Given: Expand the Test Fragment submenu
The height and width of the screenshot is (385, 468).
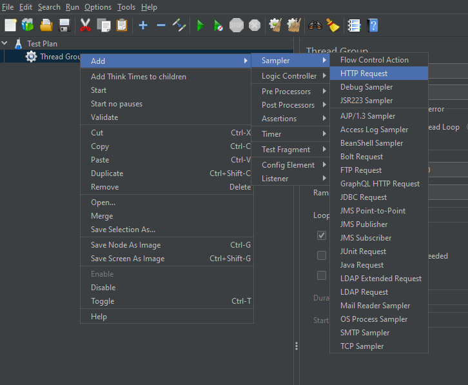Looking at the screenshot, I should point(291,150).
